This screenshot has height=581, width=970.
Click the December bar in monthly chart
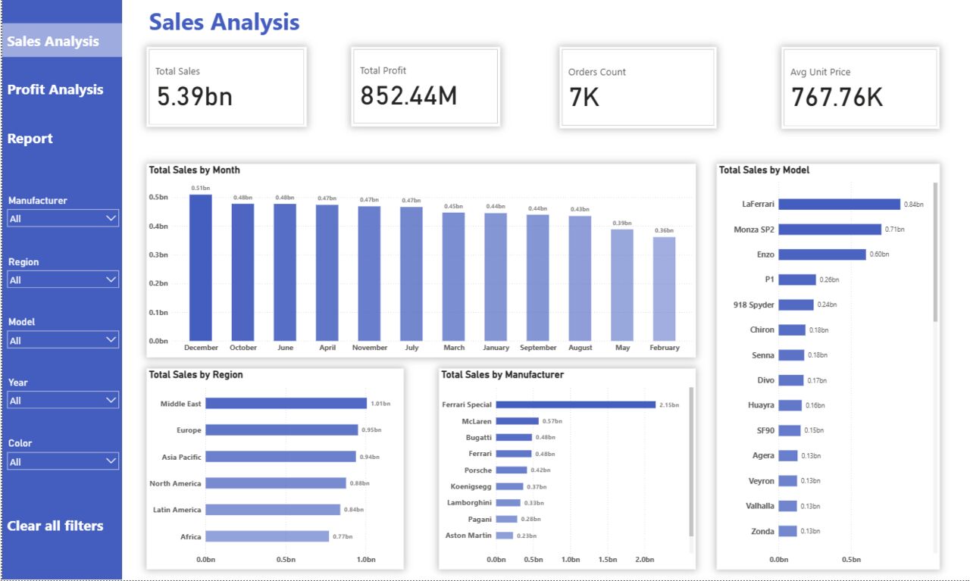pyautogui.click(x=201, y=267)
